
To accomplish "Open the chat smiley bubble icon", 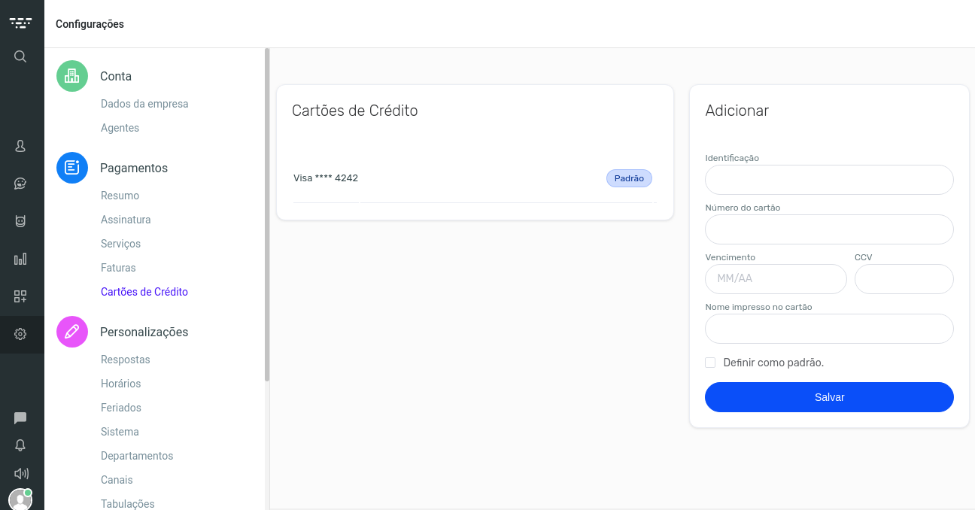I will click(x=20, y=184).
